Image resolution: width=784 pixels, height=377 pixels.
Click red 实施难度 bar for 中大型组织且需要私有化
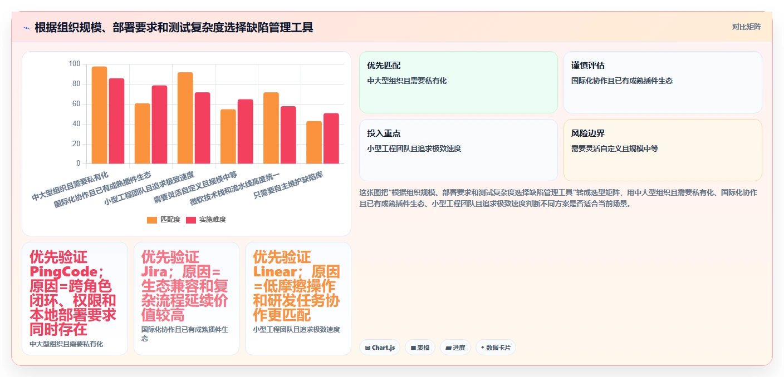point(116,121)
